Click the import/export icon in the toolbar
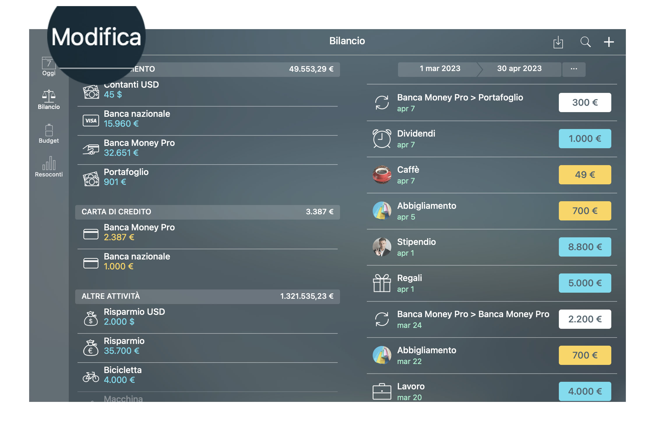Screen dimensions: 655x431 click(x=558, y=42)
